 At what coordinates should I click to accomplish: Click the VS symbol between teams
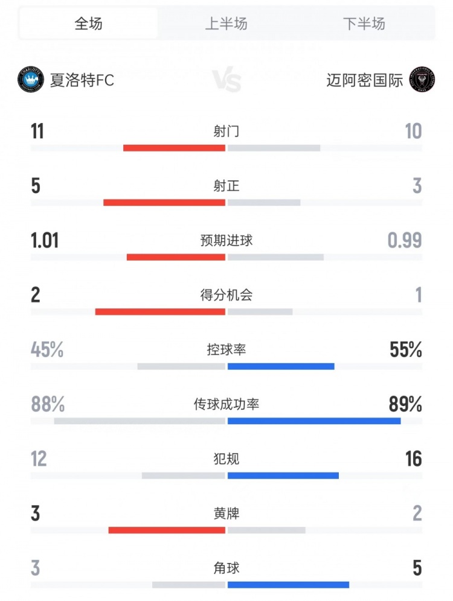(x=226, y=80)
